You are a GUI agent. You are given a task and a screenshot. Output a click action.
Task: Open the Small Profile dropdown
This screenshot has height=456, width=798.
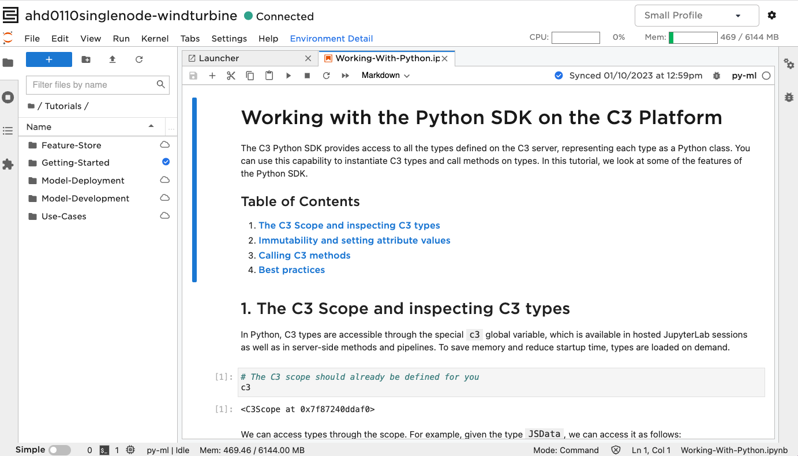coord(696,16)
